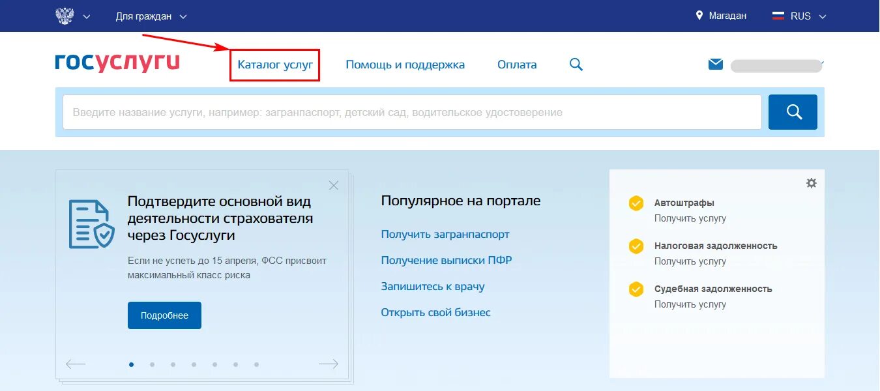Viewport: 880px width, 391px height.
Task: Expand the chevron next to the emblem
Action: [87, 16]
